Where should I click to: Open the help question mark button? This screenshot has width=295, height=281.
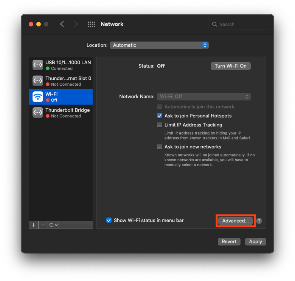[x=259, y=221]
